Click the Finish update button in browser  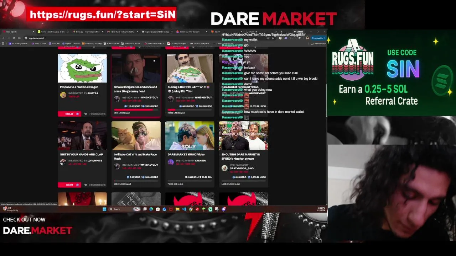pyautogui.click(x=318, y=38)
